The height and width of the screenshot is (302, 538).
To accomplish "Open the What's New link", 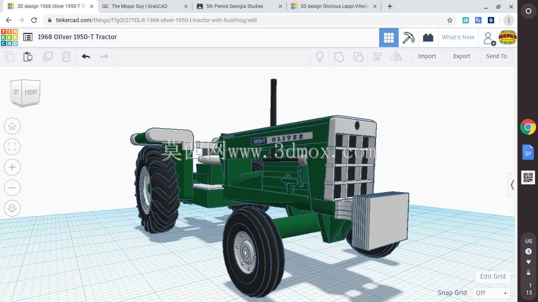I will pos(458,37).
